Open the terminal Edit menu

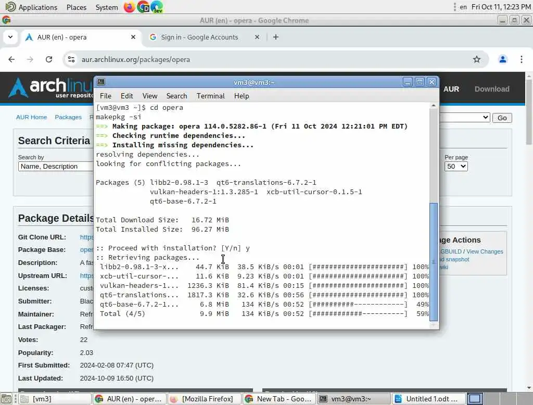click(127, 96)
